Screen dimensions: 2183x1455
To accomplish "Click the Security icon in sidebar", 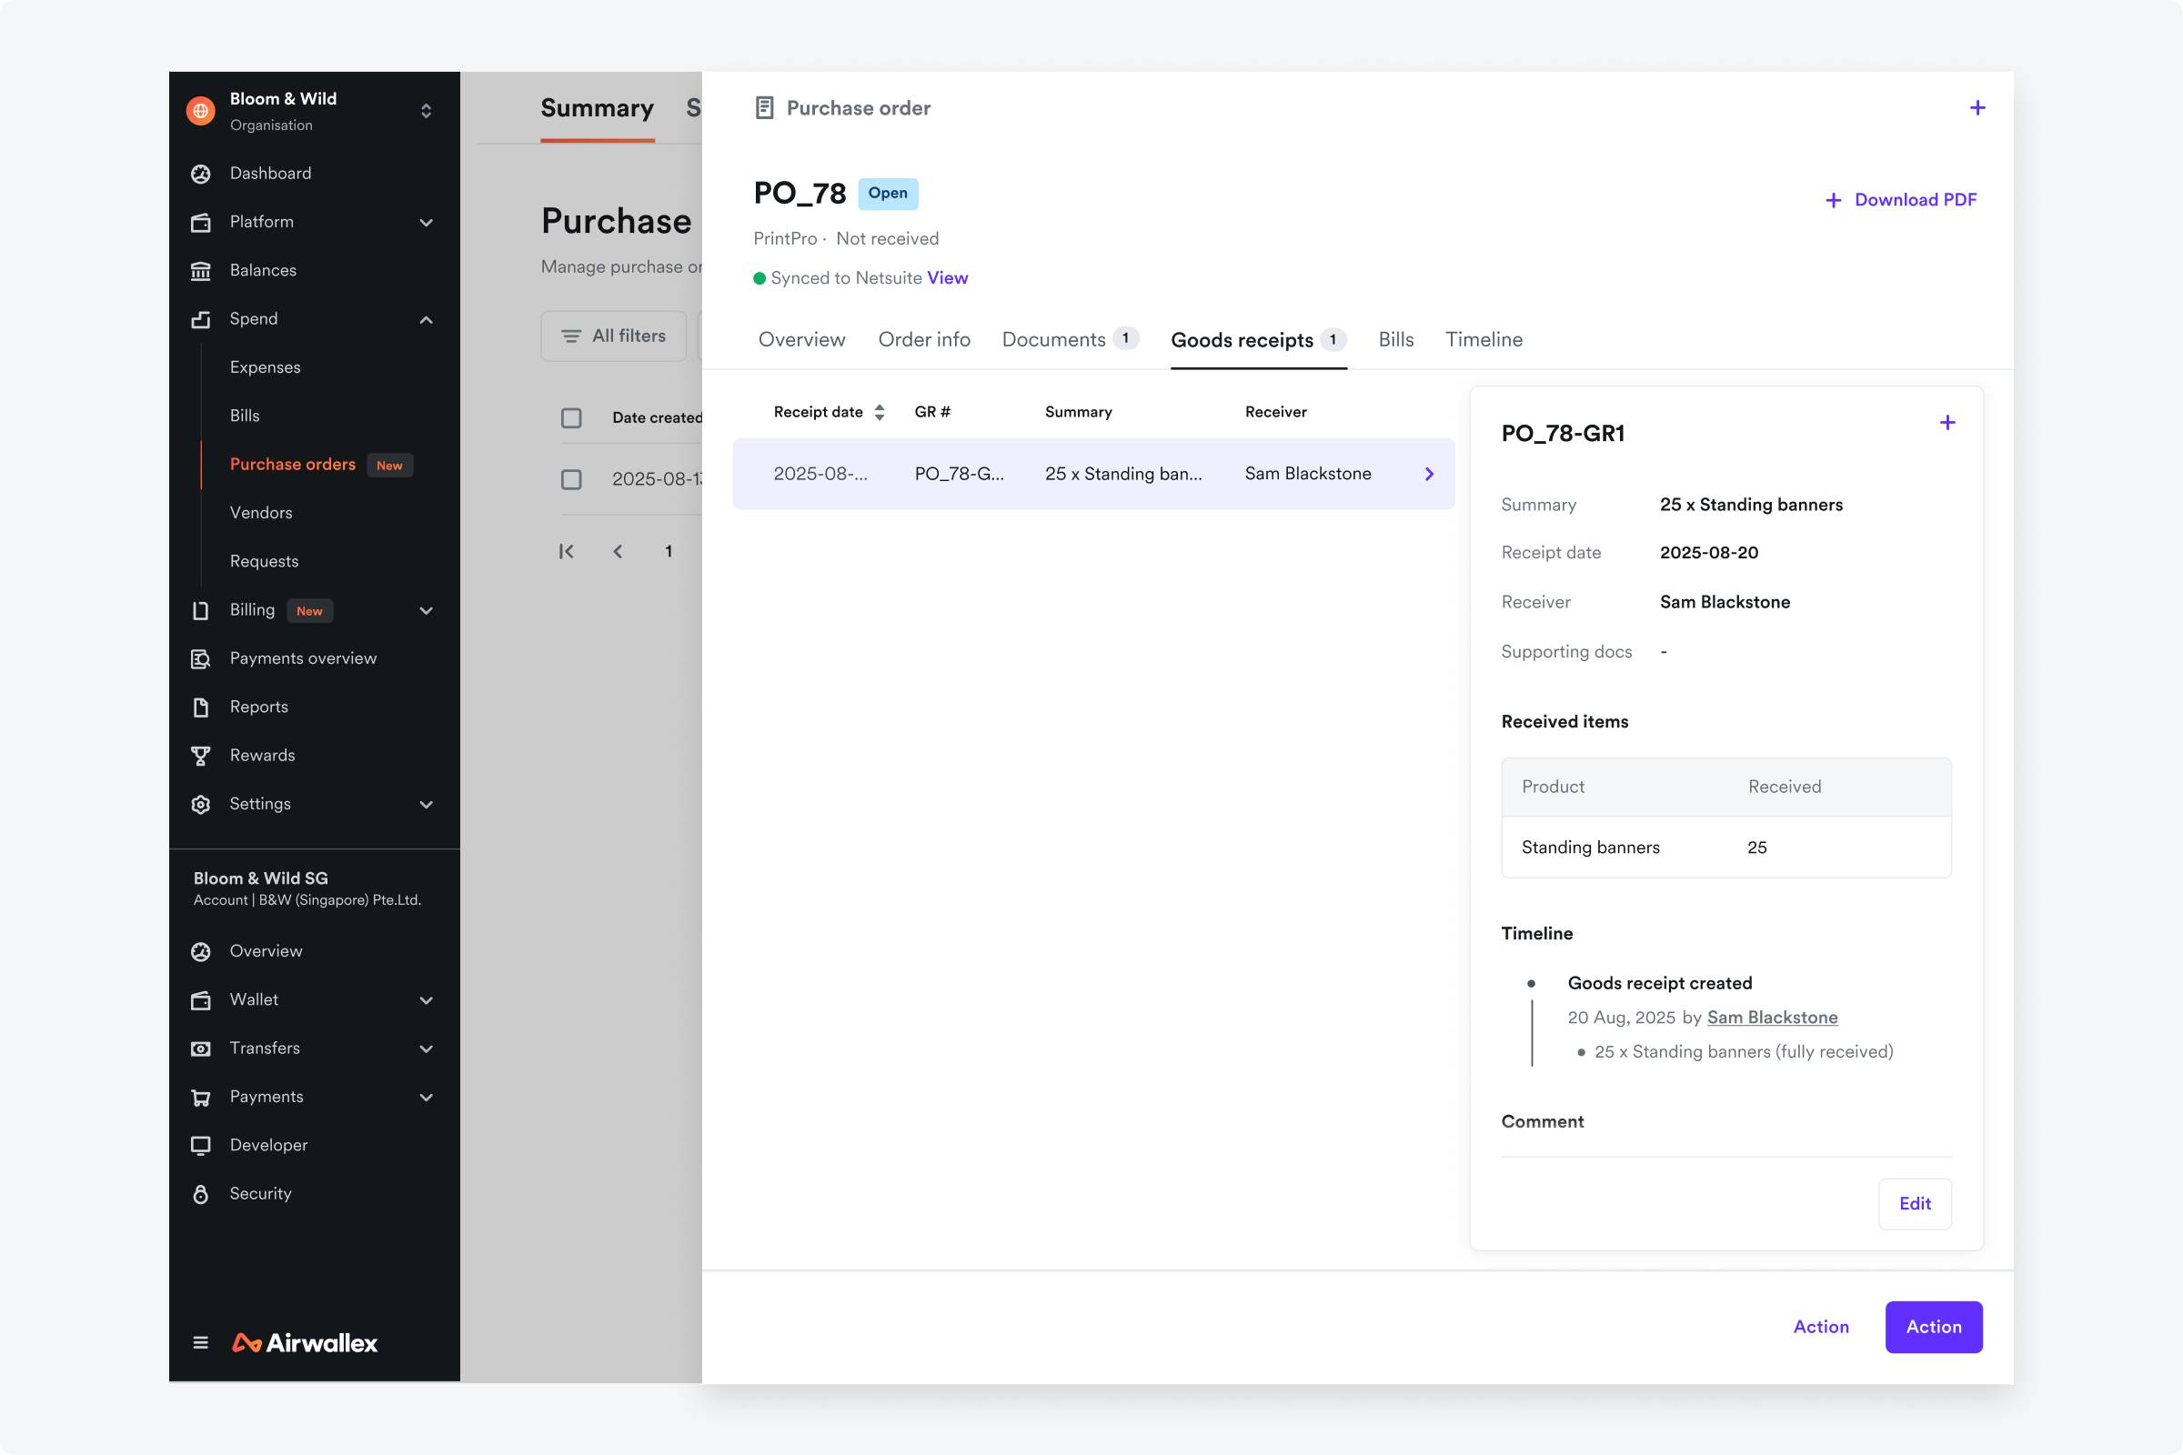I will point(200,1193).
